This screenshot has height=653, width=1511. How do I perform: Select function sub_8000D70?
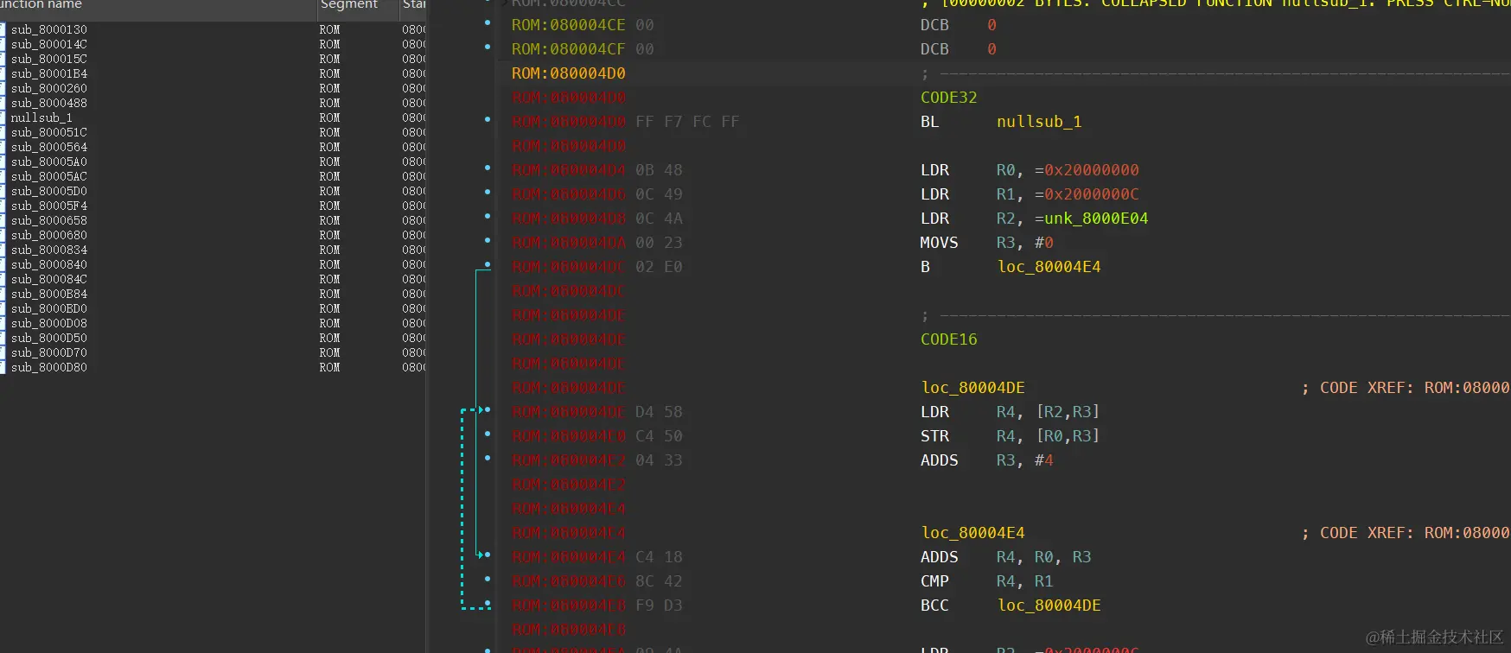pyautogui.click(x=49, y=352)
